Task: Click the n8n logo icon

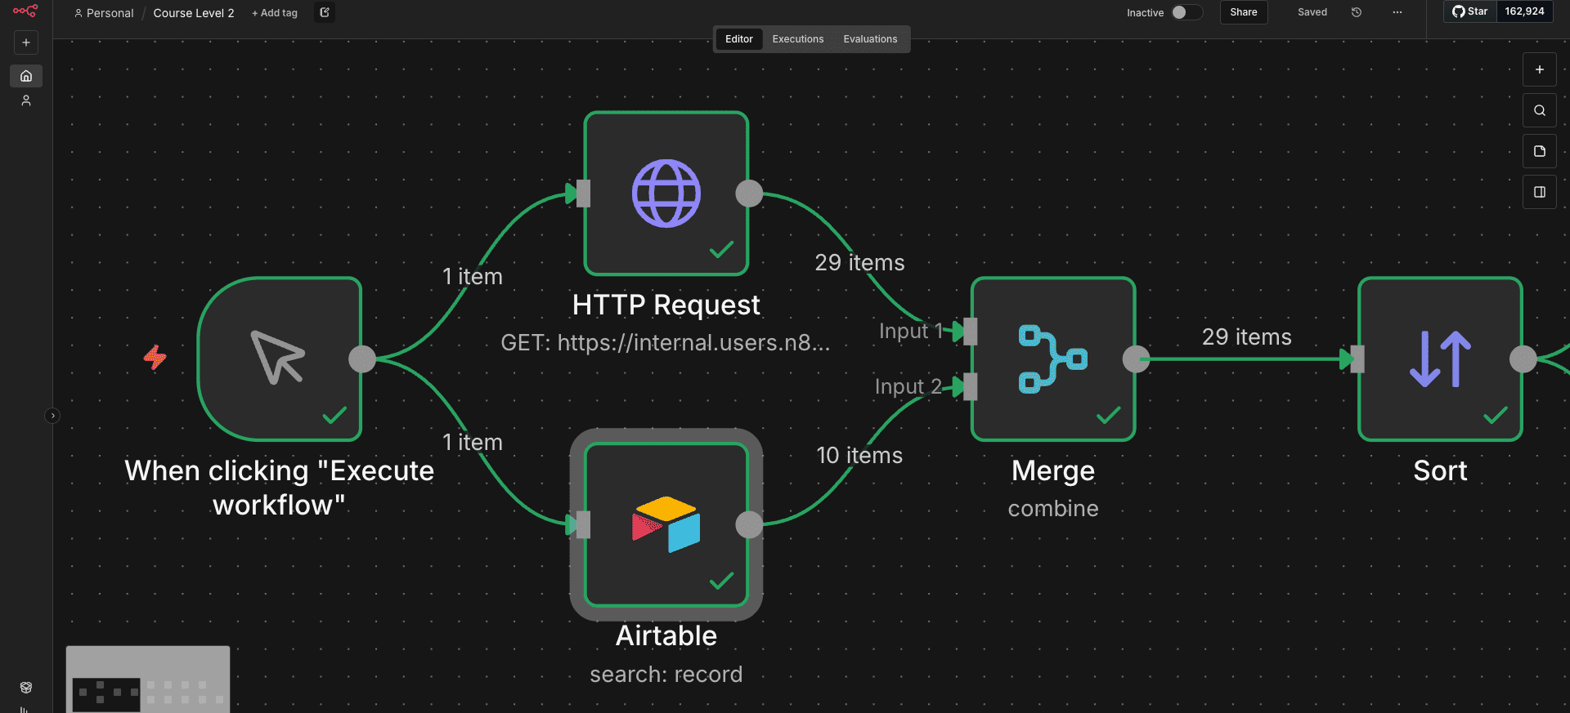Action: coord(25,11)
